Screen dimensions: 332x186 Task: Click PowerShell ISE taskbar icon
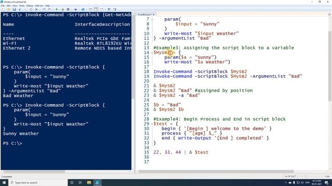[x=98, y=182]
